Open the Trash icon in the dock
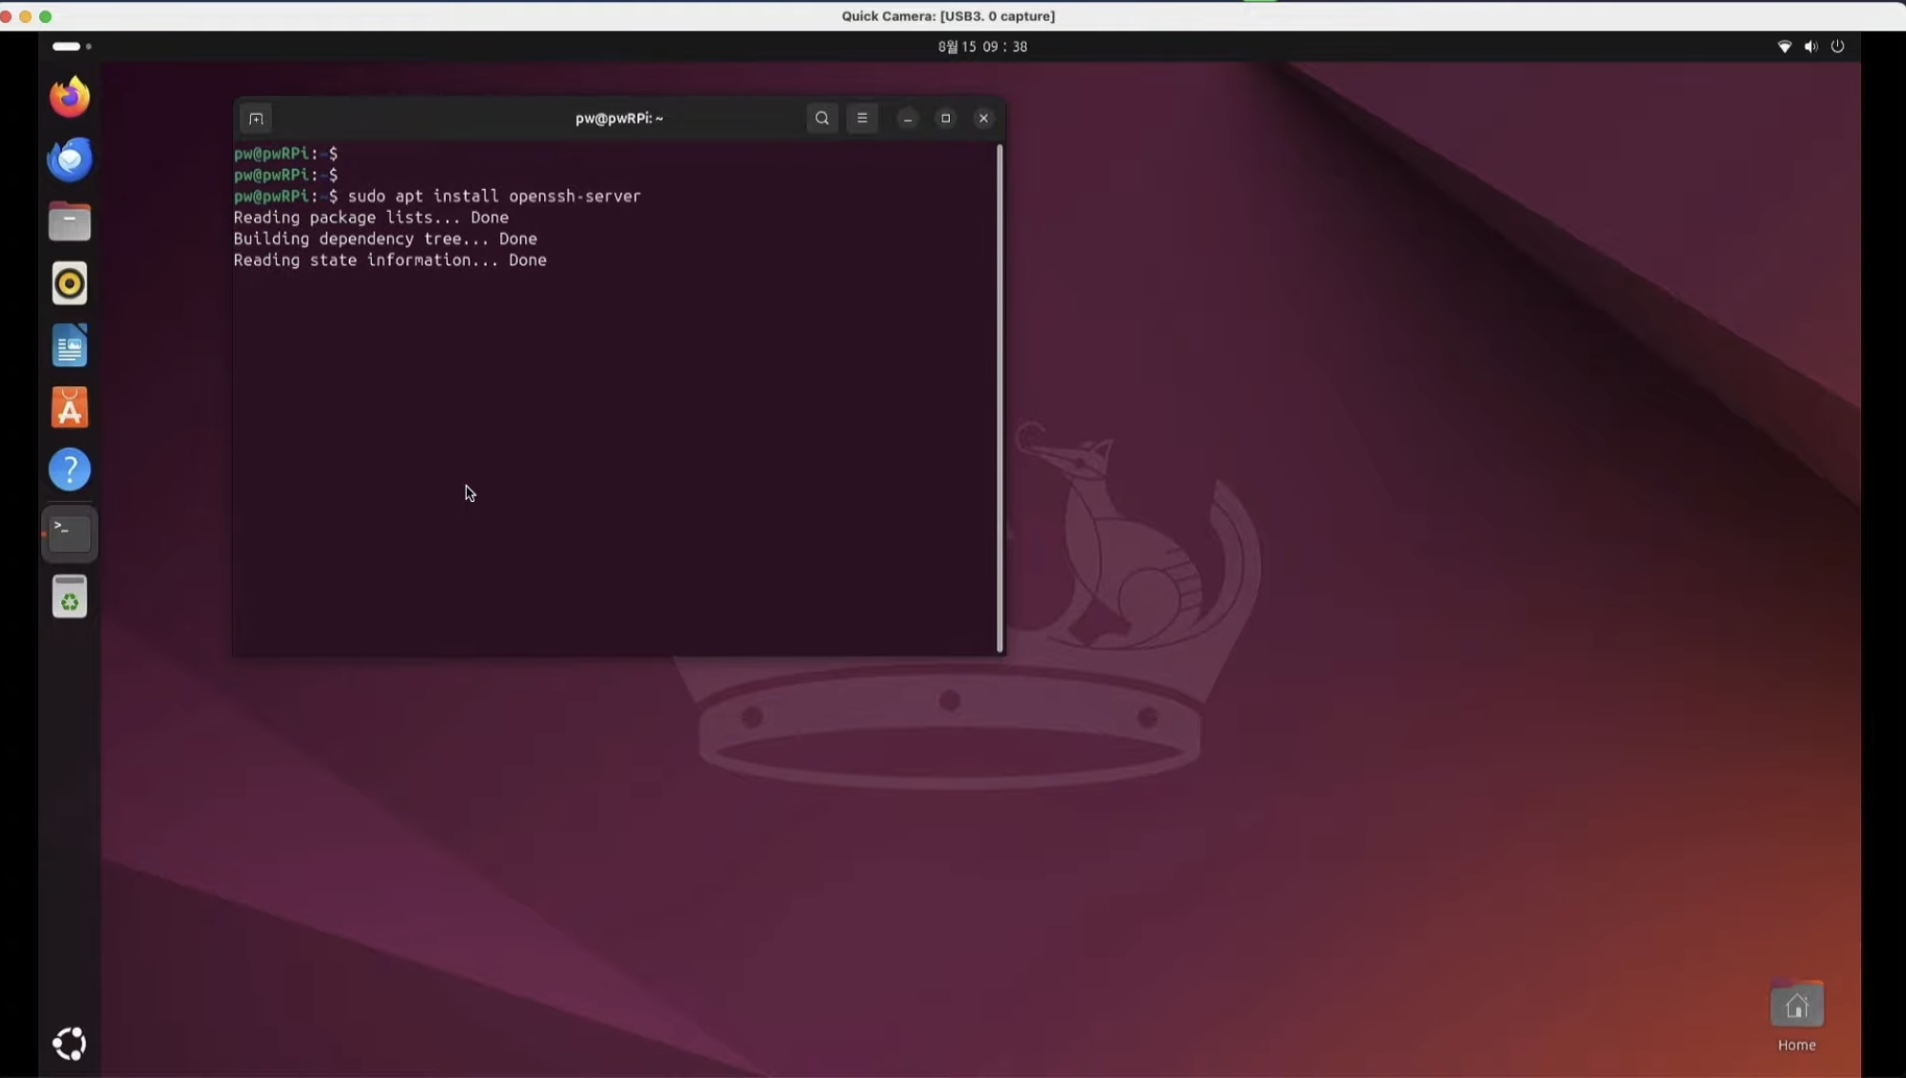 click(x=70, y=598)
